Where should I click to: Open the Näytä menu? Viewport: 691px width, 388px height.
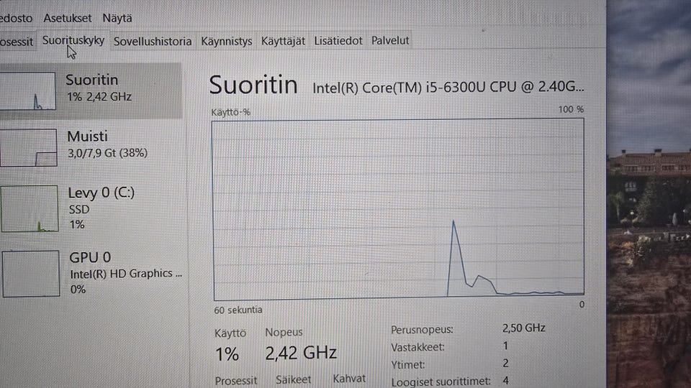coord(117,18)
